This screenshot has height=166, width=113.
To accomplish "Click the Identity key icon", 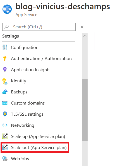I will click(5, 81).
